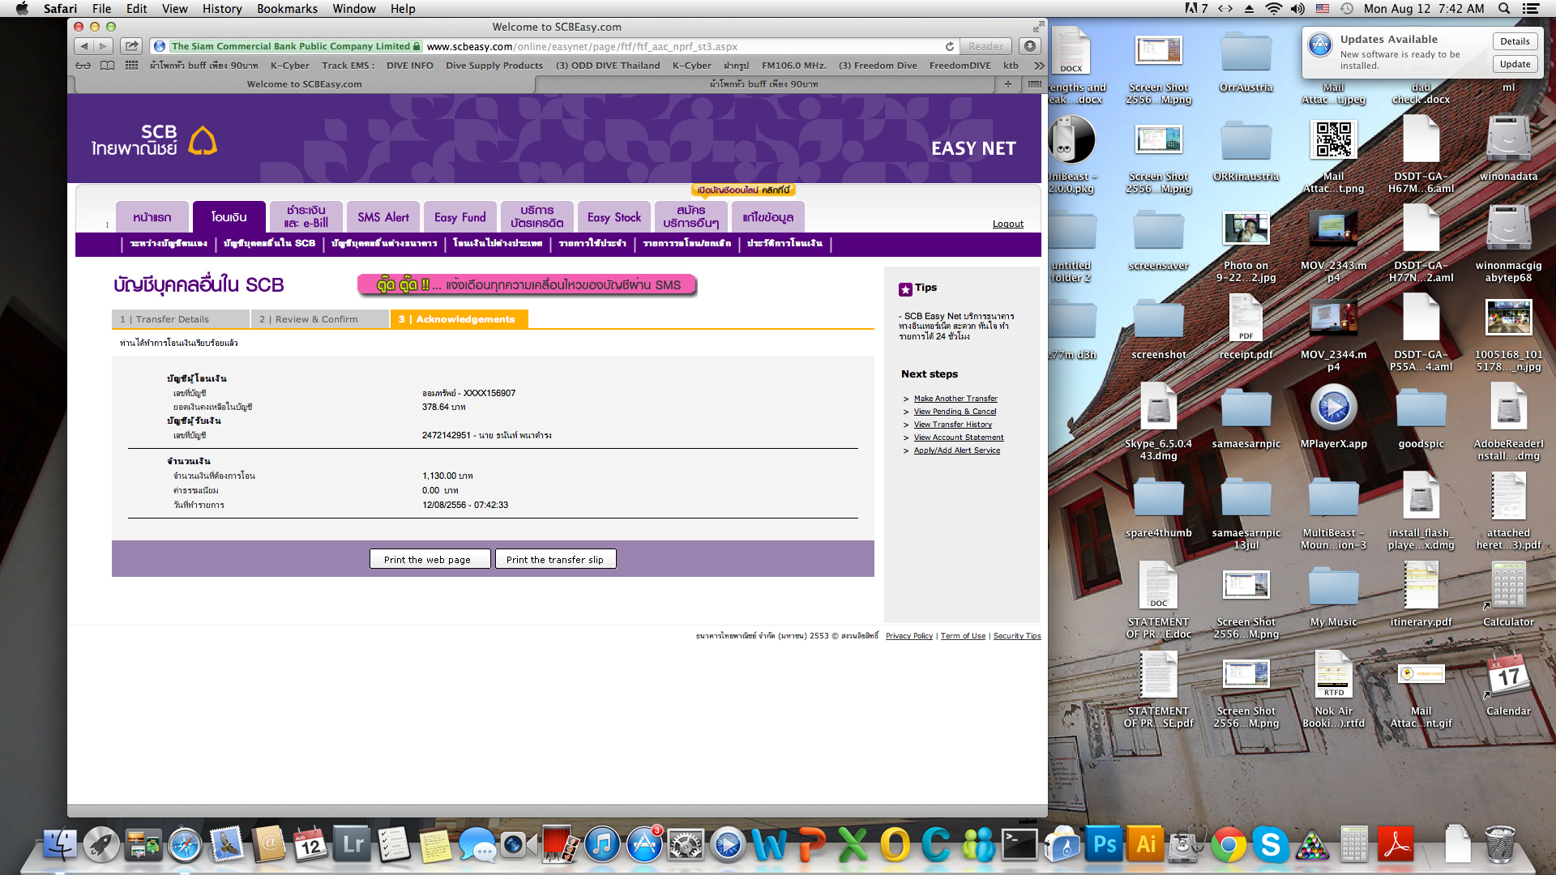Open the Spotlight search icon
Viewport: 1556px width, 875px height.
pos(1504,9)
